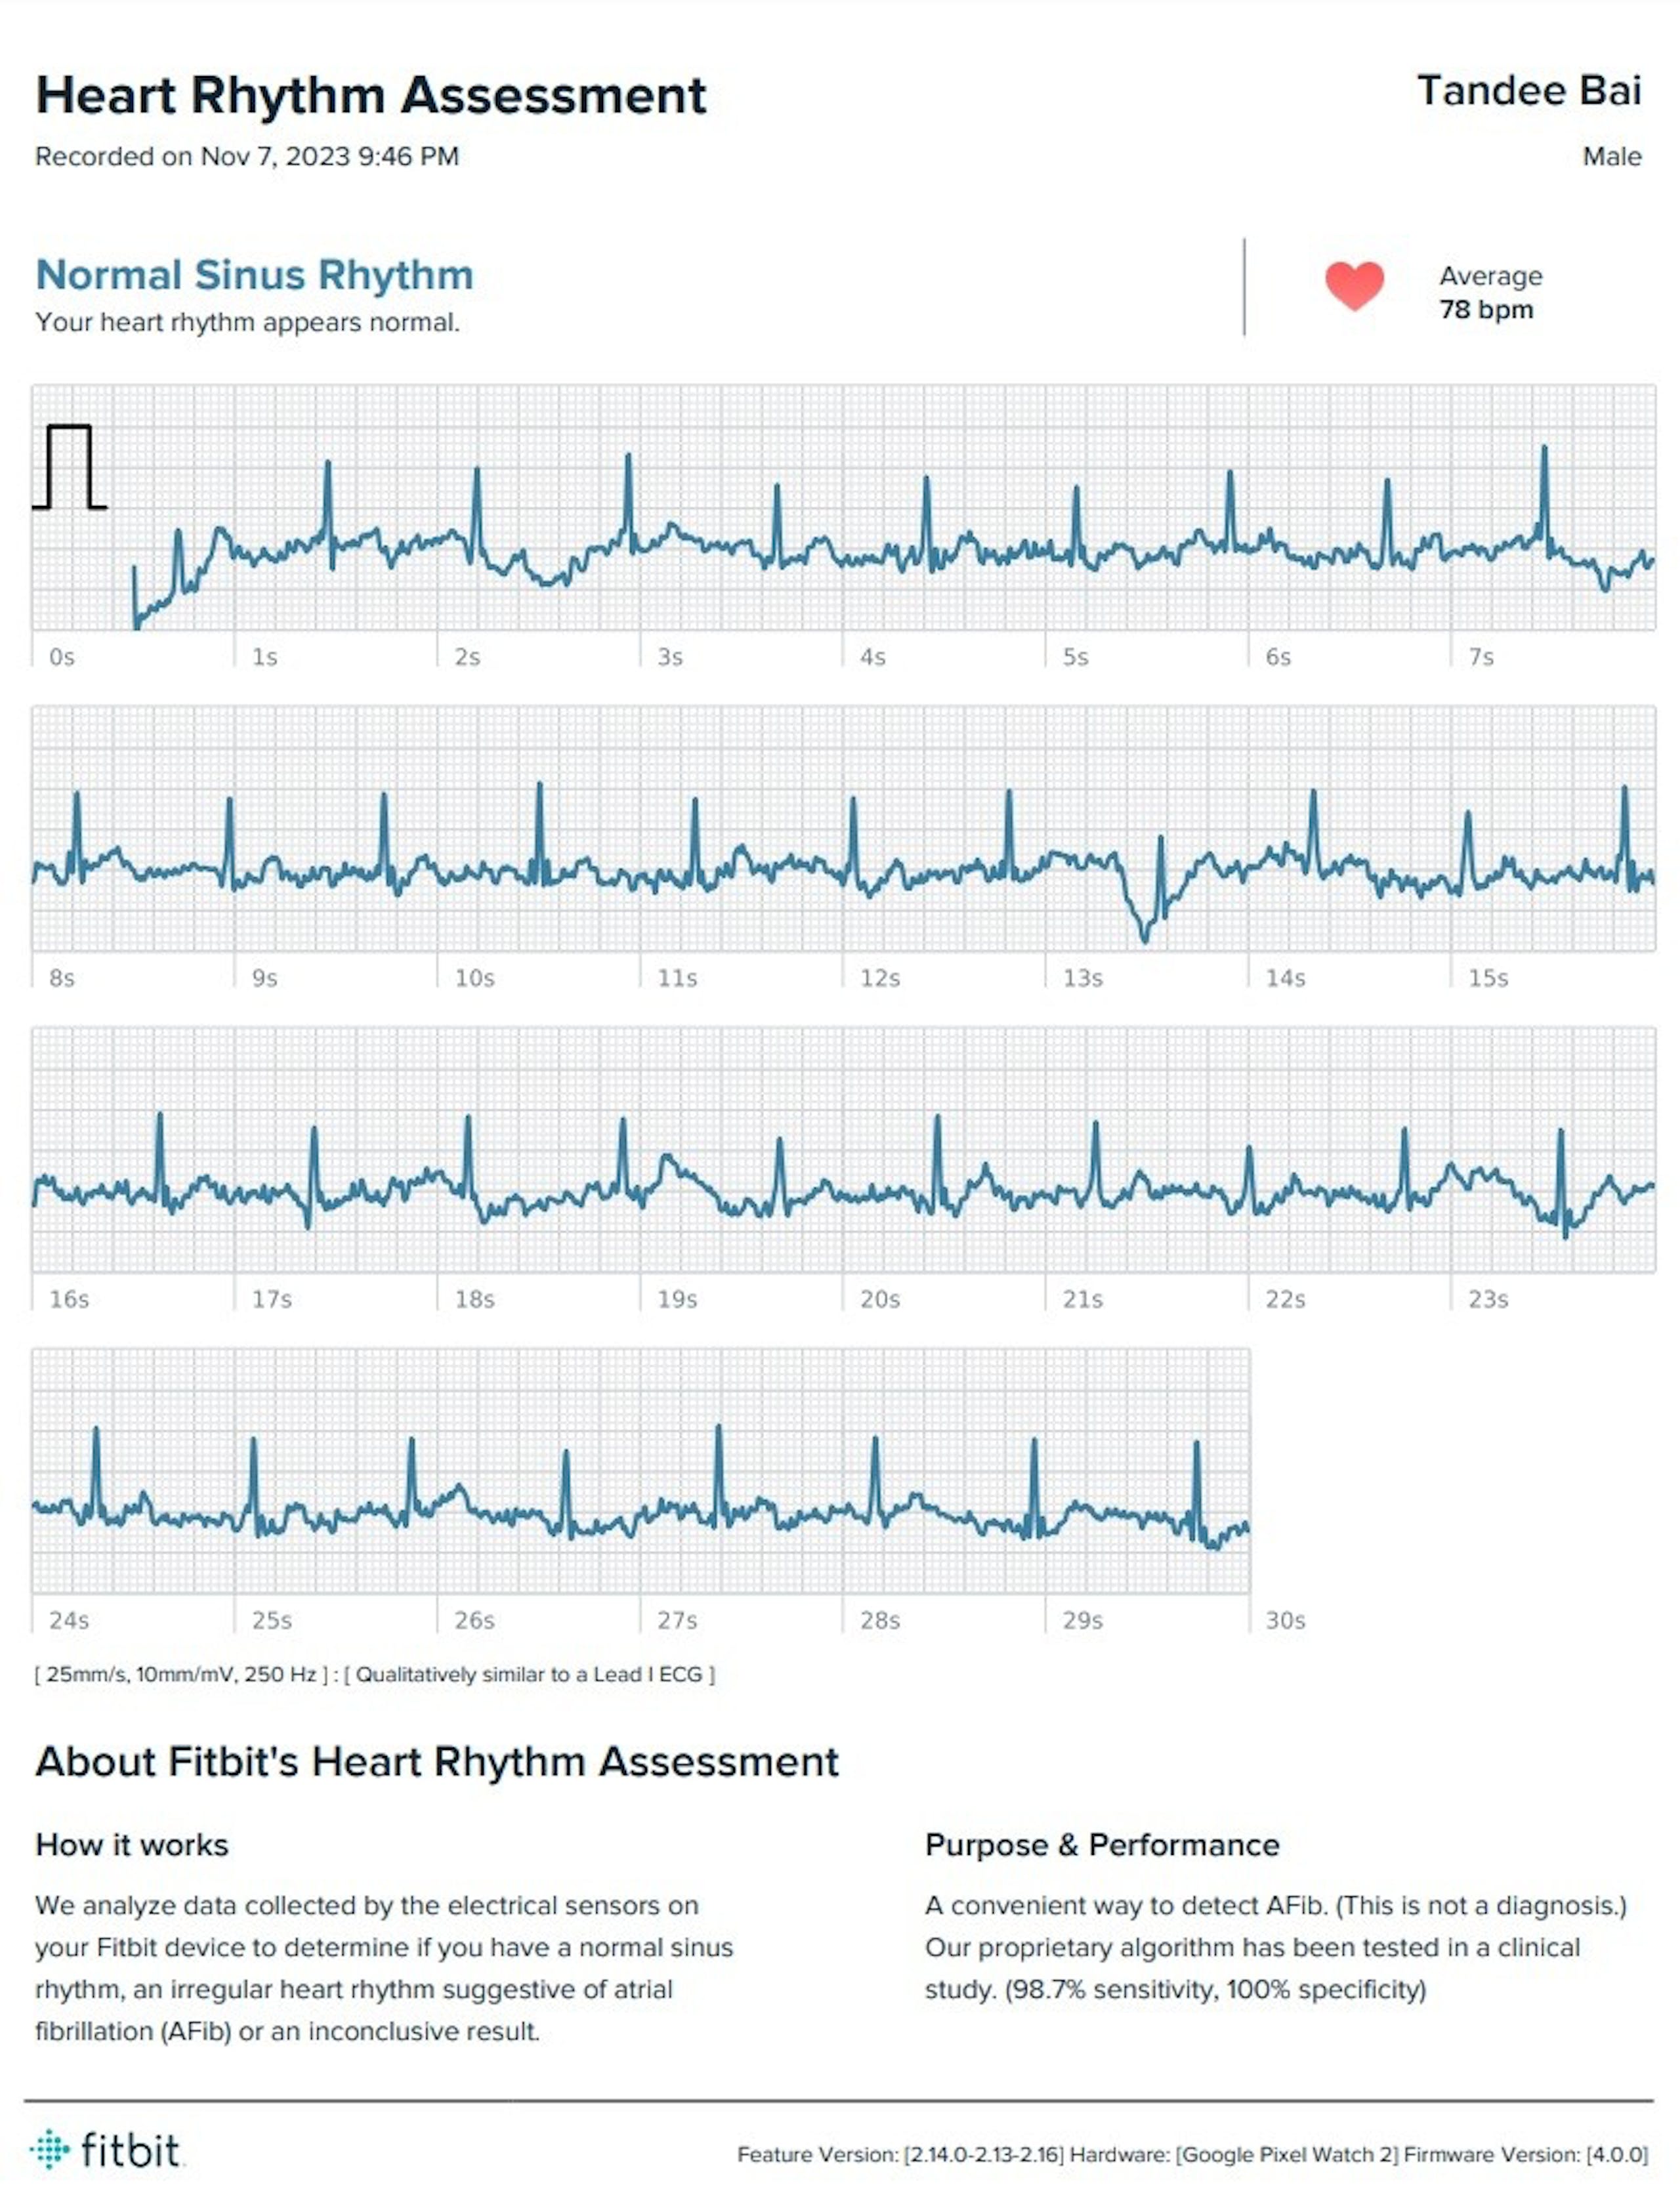Screen dimensions: 1680x2187
Task: Click the red heart icon
Action: coord(1354,285)
